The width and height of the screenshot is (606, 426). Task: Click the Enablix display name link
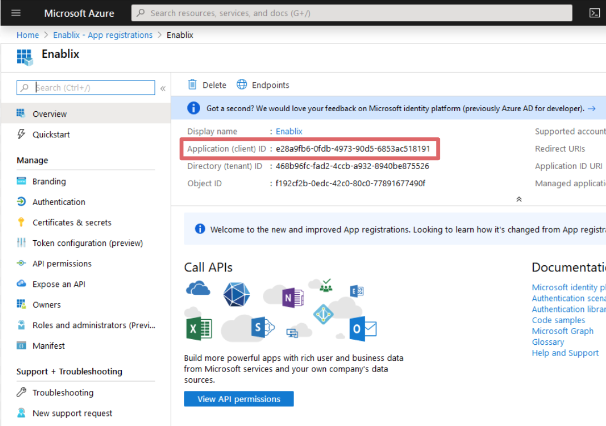coord(289,131)
